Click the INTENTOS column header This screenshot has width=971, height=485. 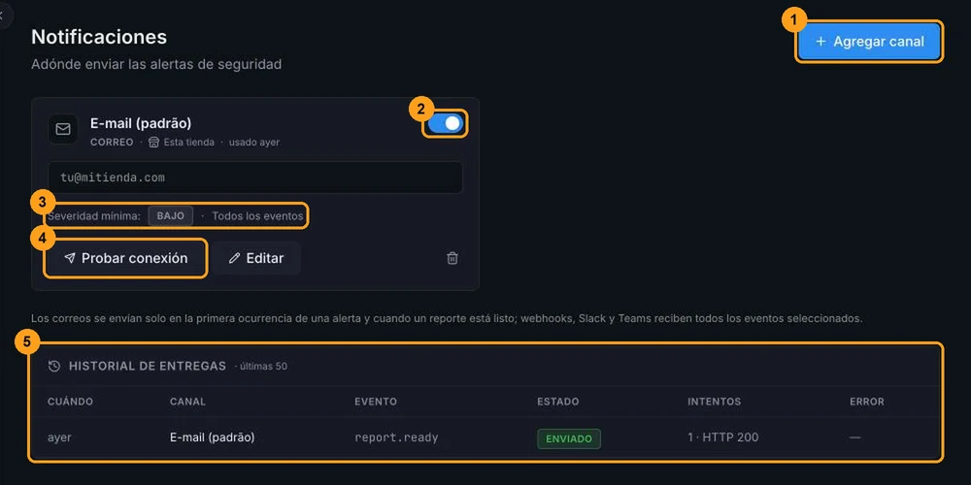pos(714,402)
